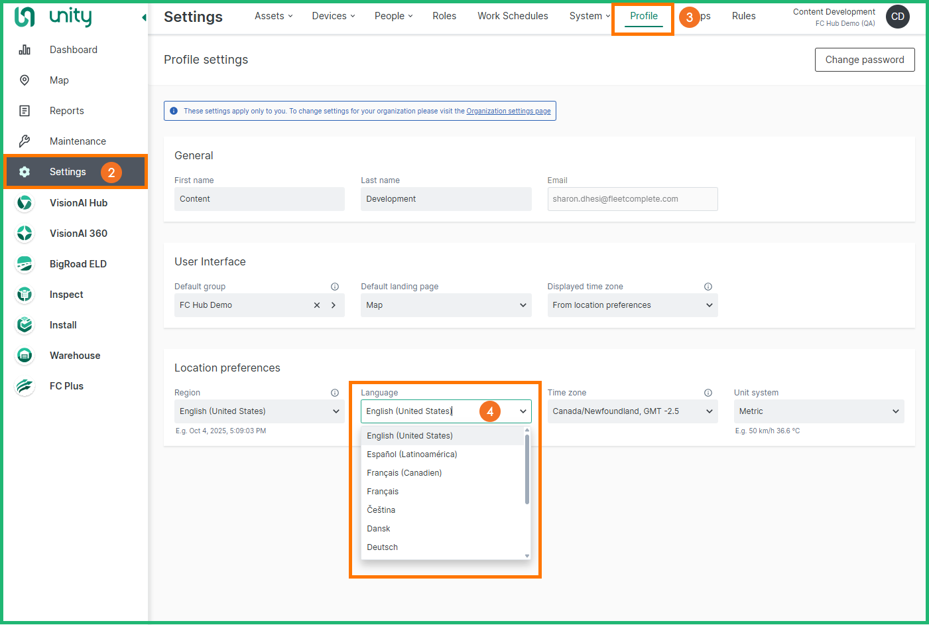Click the Dashboard bar chart icon
929x625 pixels.
[25, 50]
